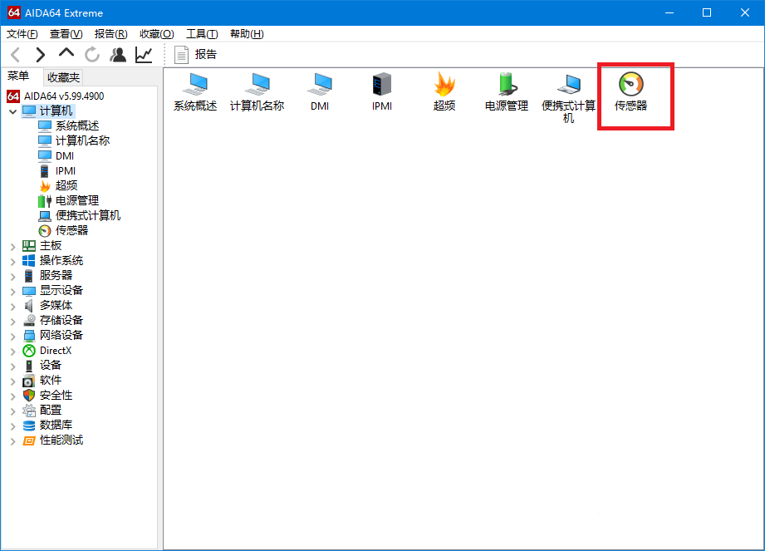Select 计算机 in the tree
Screen dimensions: 765x551
tap(56, 111)
